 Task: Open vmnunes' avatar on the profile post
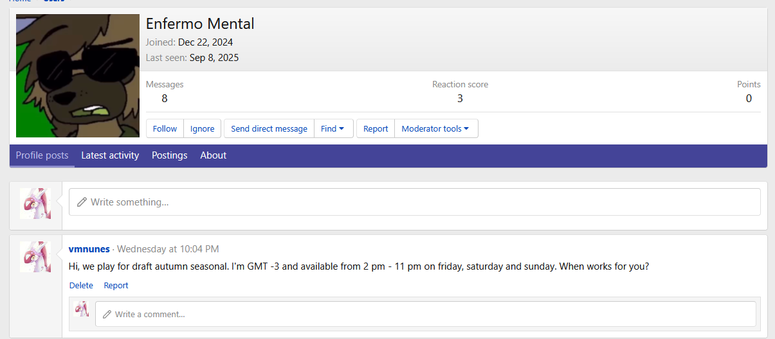(35, 257)
